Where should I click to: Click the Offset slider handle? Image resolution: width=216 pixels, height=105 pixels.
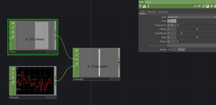pos(197,29)
